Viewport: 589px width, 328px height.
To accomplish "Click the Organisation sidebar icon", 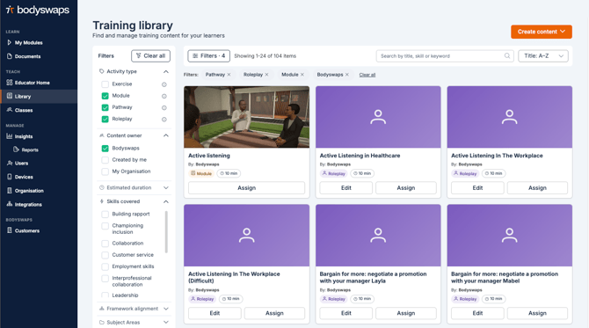I will click(x=10, y=191).
